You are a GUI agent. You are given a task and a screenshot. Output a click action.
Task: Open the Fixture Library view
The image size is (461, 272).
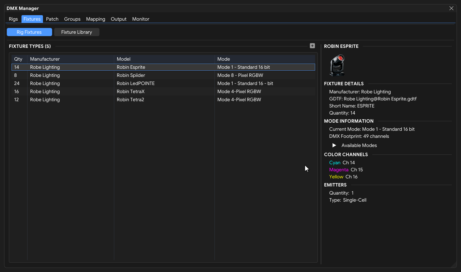click(x=77, y=32)
